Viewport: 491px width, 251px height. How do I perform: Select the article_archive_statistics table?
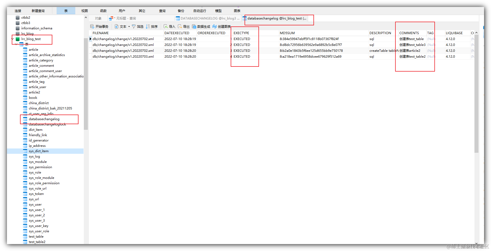(47, 55)
